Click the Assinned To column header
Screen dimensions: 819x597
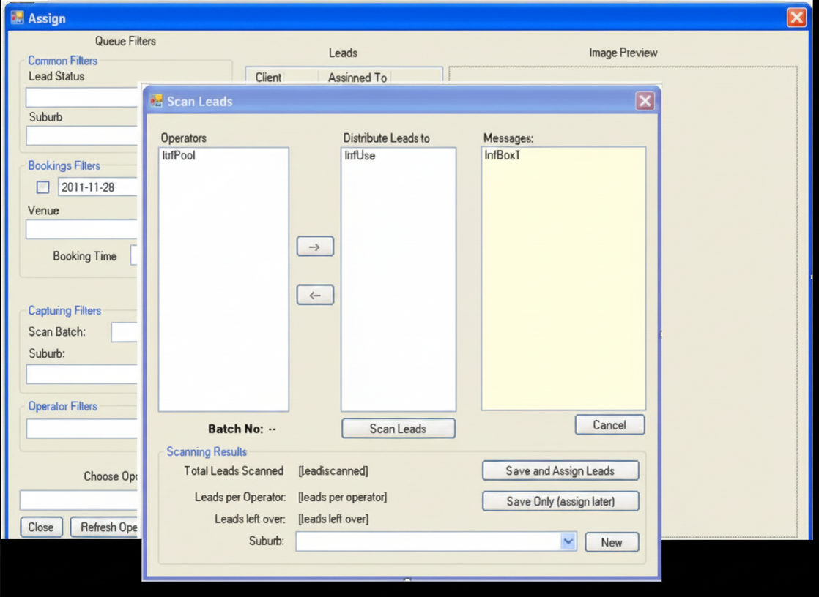coord(357,78)
